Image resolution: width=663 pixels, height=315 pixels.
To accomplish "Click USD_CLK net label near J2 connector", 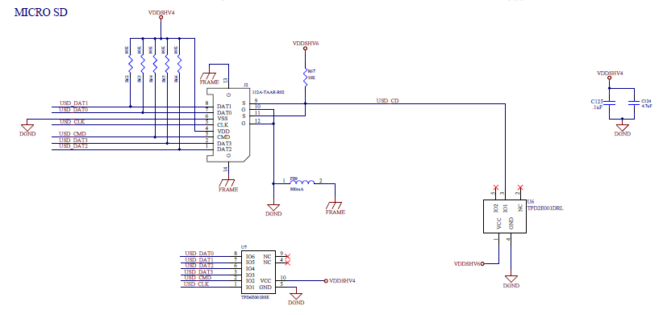I will 73,122.
